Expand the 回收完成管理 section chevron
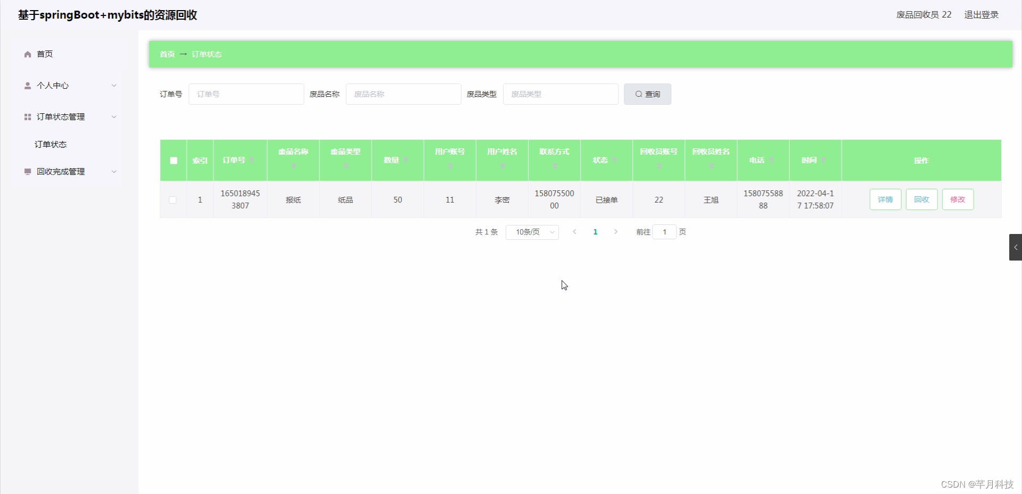The width and height of the screenshot is (1022, 494). 114,171
